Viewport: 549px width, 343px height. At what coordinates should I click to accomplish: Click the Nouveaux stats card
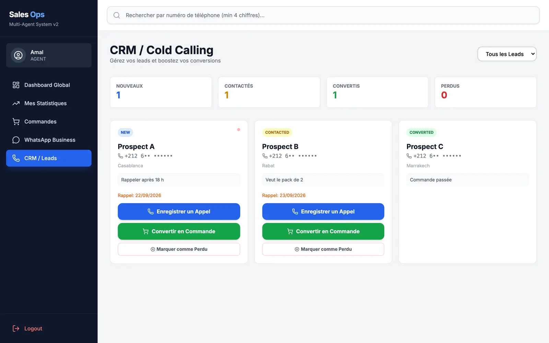161,92
